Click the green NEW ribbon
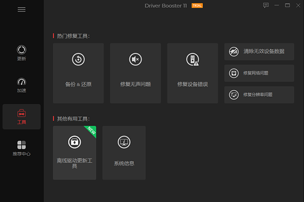Screen dimensions: 304x202 91,131
